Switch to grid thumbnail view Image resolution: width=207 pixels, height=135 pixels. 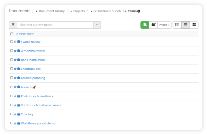click(194, 25)
